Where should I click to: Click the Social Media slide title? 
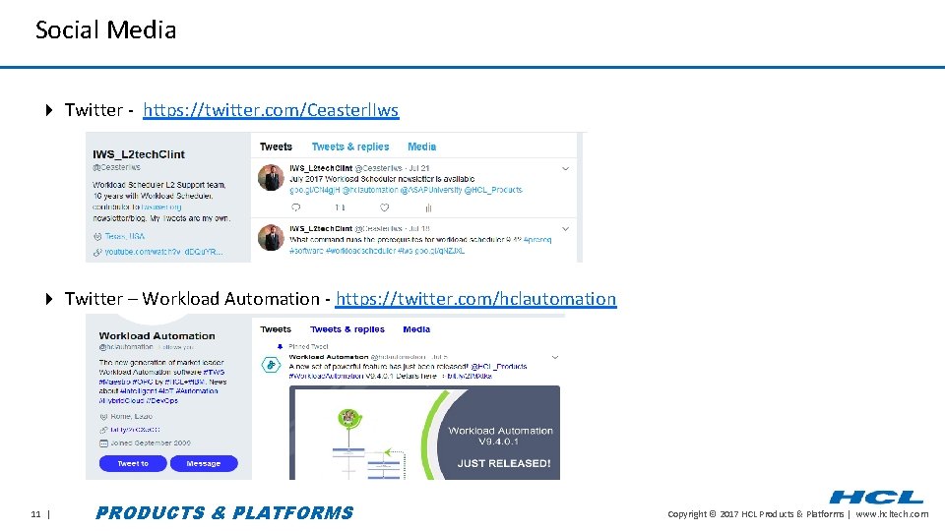(x=105, y=29)
